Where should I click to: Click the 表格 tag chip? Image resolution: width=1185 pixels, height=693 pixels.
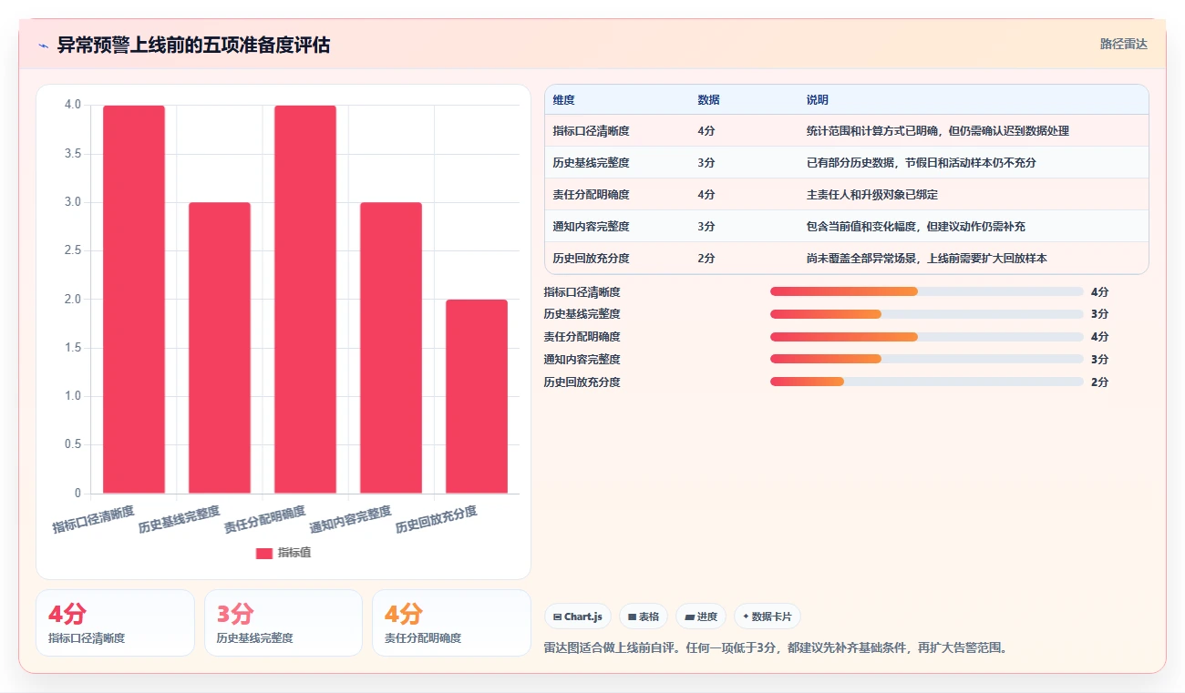(644, 617)
